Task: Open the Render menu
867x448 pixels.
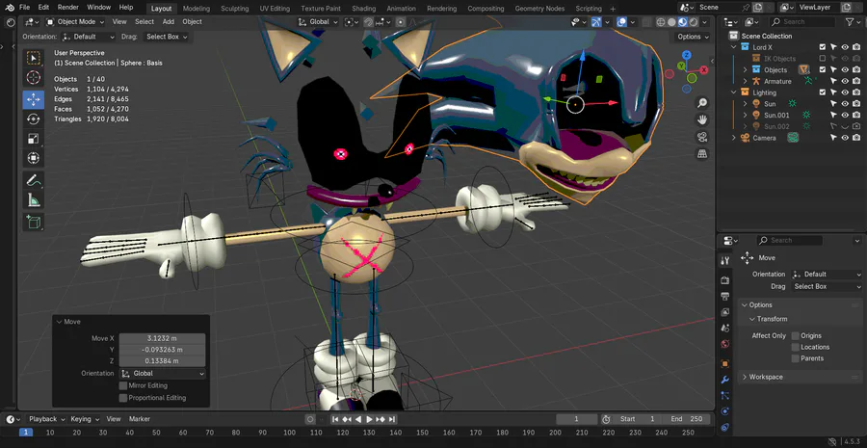Action: tap(68, 8)
